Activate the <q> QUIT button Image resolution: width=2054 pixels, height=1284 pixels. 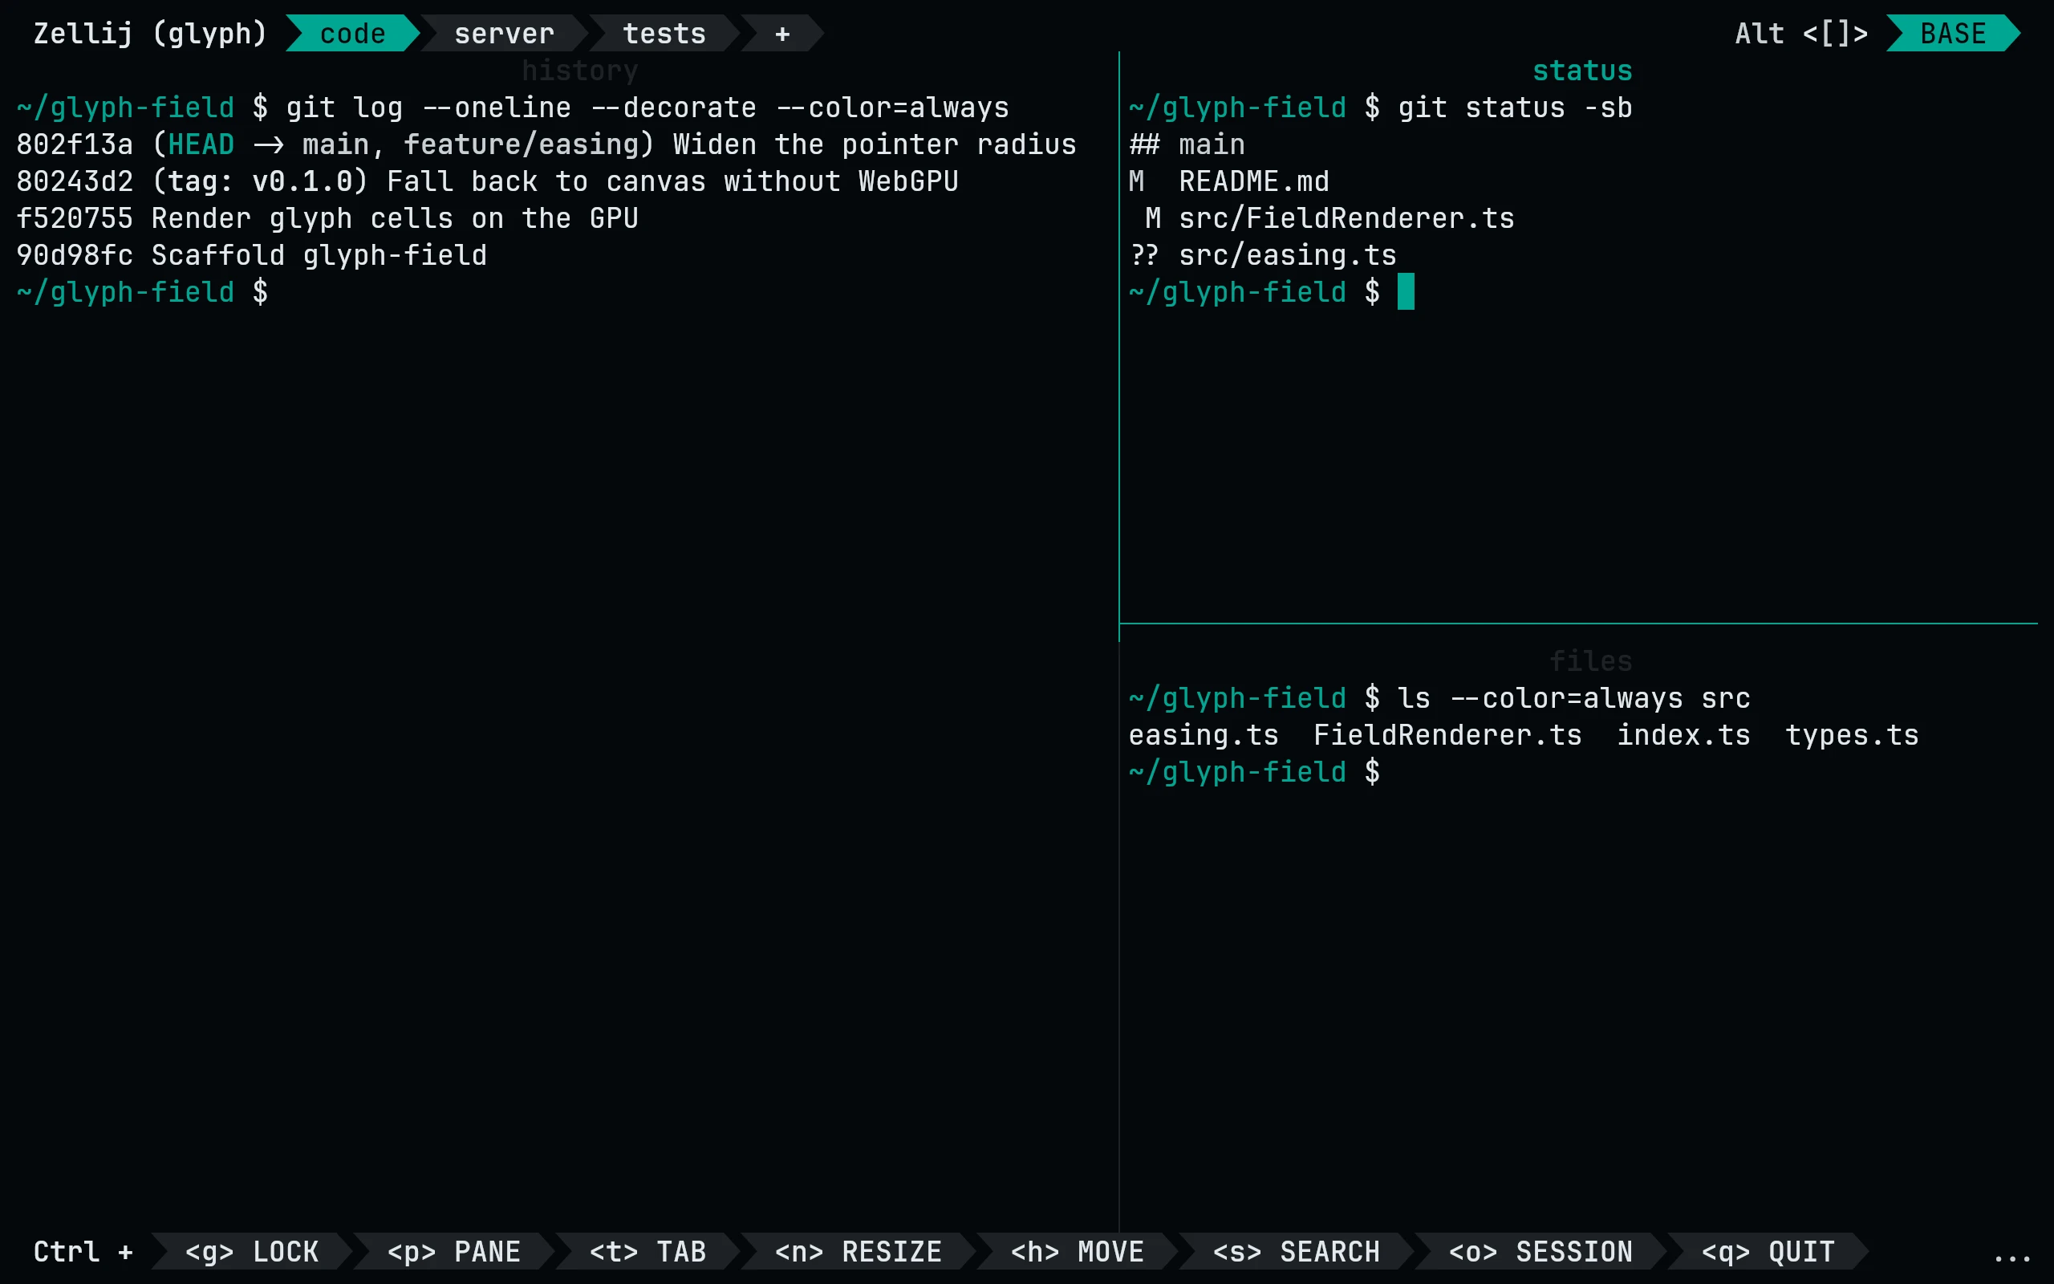[x=1768, y=1251]
